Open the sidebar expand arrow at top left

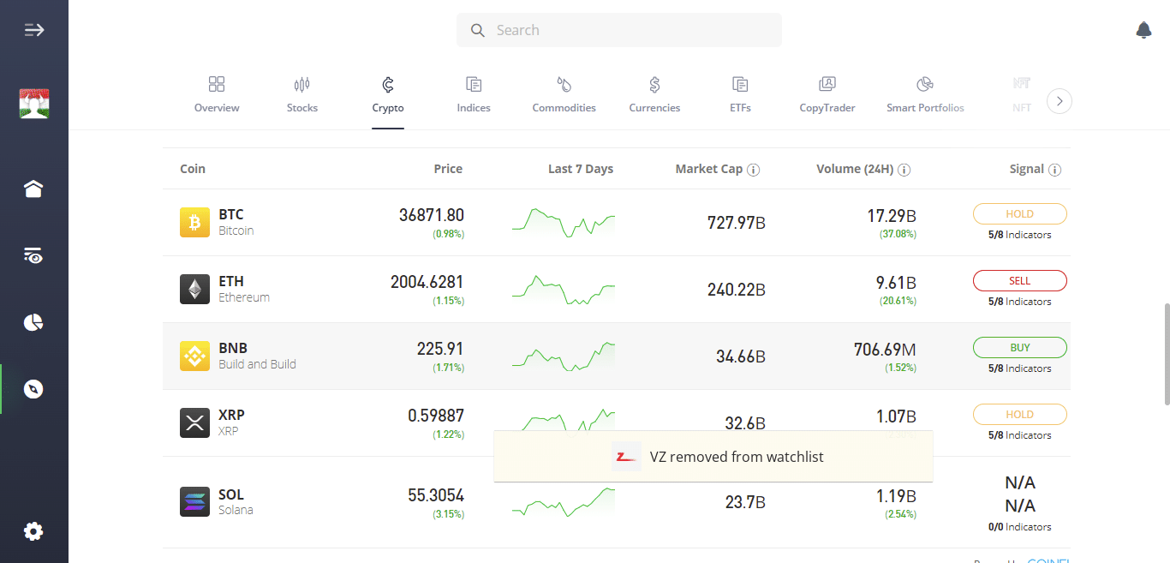[x=34, y=29]
